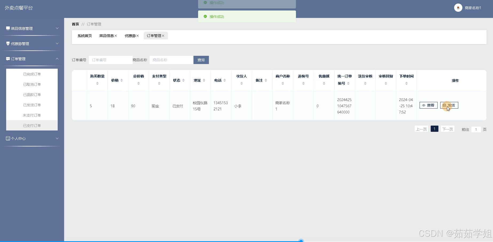Focus the 商品名称 input field
Screen dimensions: 493x242
[x=171, y=60]
